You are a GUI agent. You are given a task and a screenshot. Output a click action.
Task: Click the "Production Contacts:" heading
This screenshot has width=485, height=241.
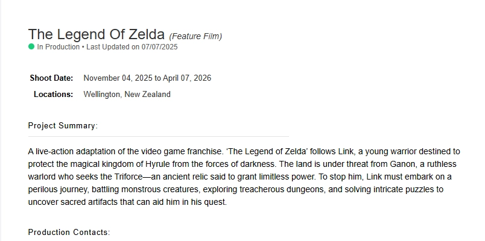tap(69, 232)
